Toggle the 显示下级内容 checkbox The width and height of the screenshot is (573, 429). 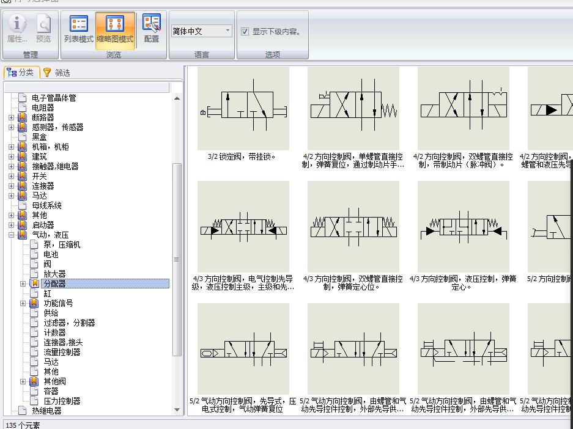tap(245, 32)
